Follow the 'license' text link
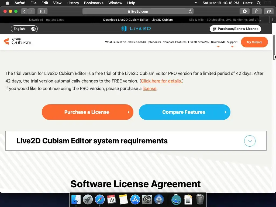276x207 pixels. [149, 88]
